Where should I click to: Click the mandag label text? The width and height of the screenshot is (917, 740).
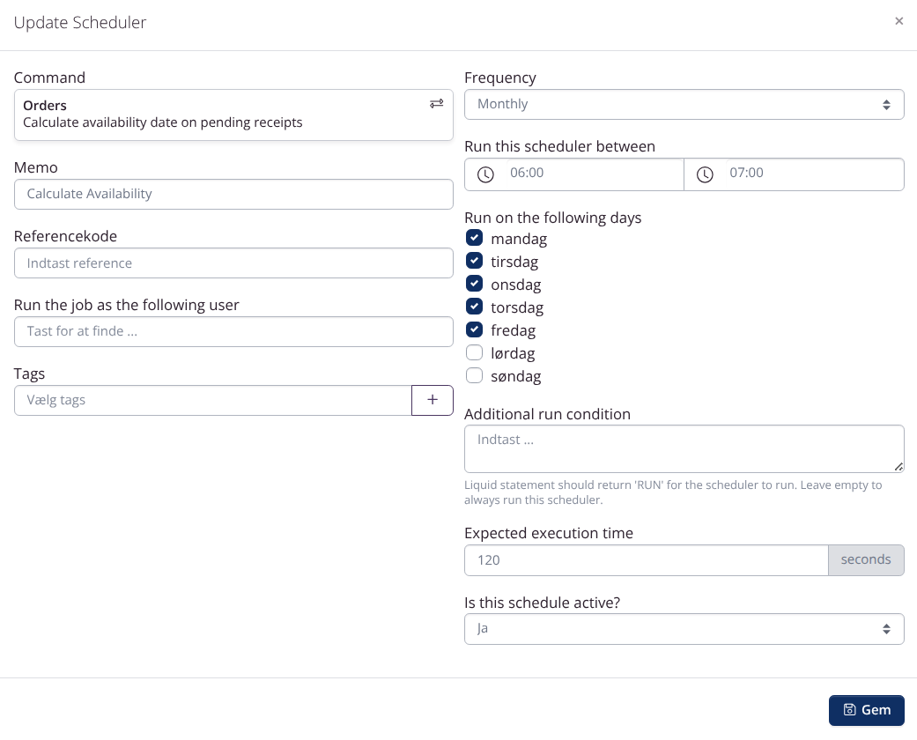519,239
